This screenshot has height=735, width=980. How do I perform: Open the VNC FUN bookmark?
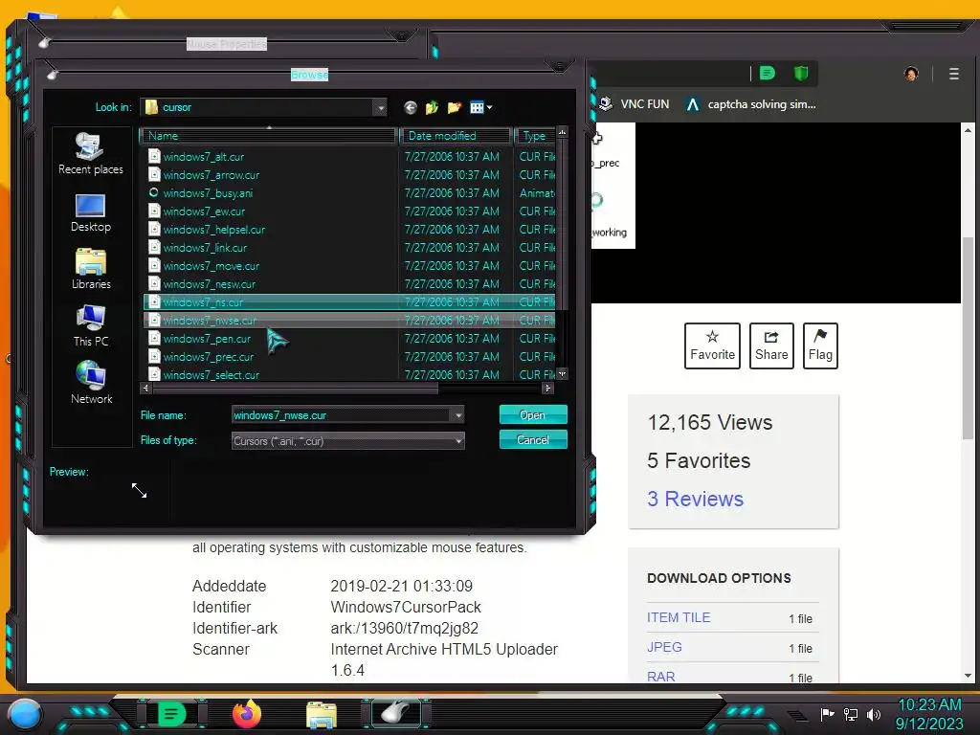click(635, 104)
